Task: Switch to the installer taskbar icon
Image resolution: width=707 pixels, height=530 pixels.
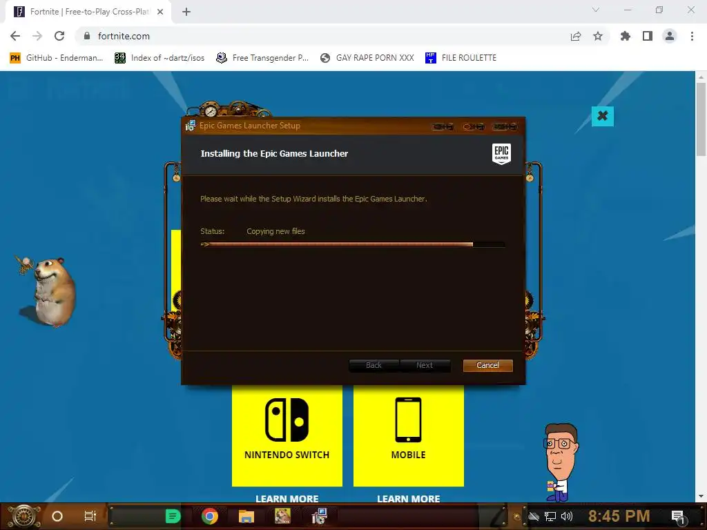Action: tap(319, 516)
